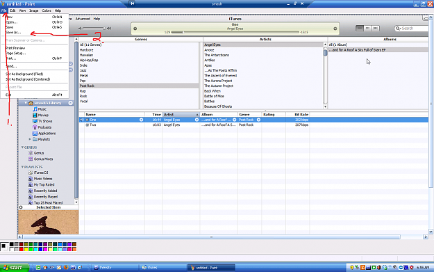Open Applications in the iTunes sidebar
The height and width of the screenshot is (272, 434).
(x=44, y=134)
